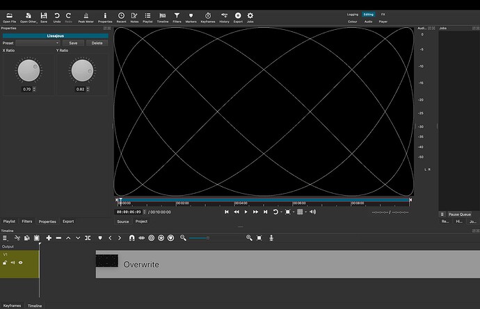Delete the selected preset
This screenshot has height=309, width=480.
tap(97, 43)
